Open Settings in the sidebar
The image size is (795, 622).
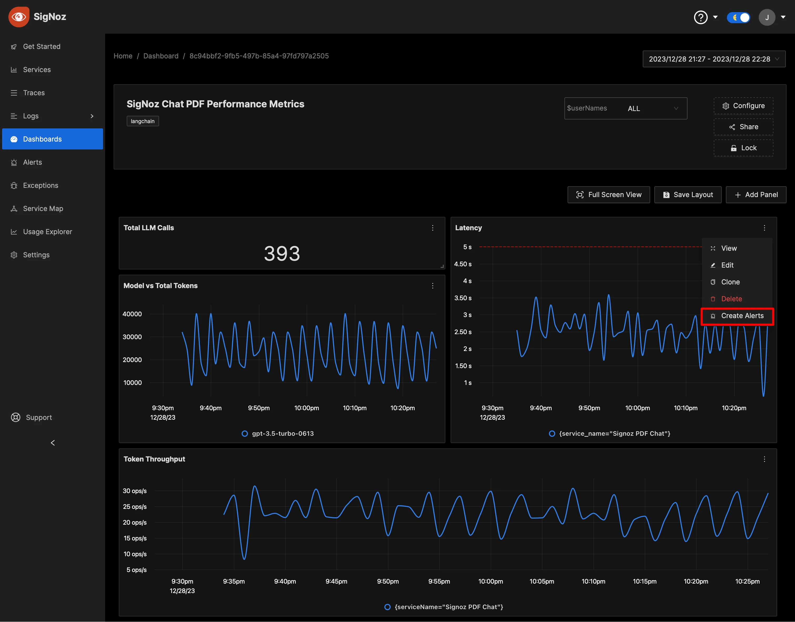52,255
